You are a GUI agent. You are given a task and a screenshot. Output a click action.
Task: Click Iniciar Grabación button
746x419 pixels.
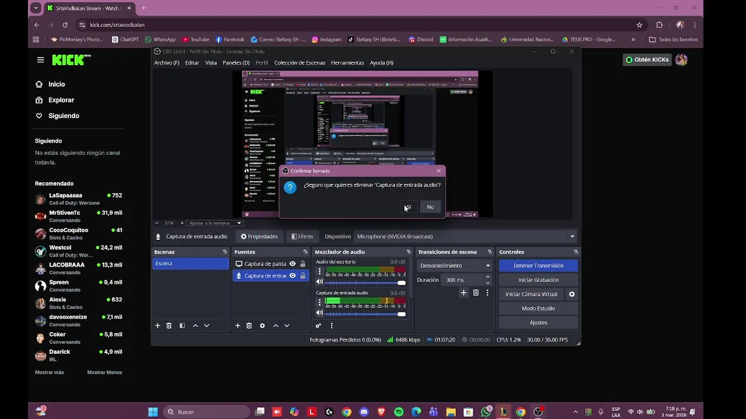539,280
